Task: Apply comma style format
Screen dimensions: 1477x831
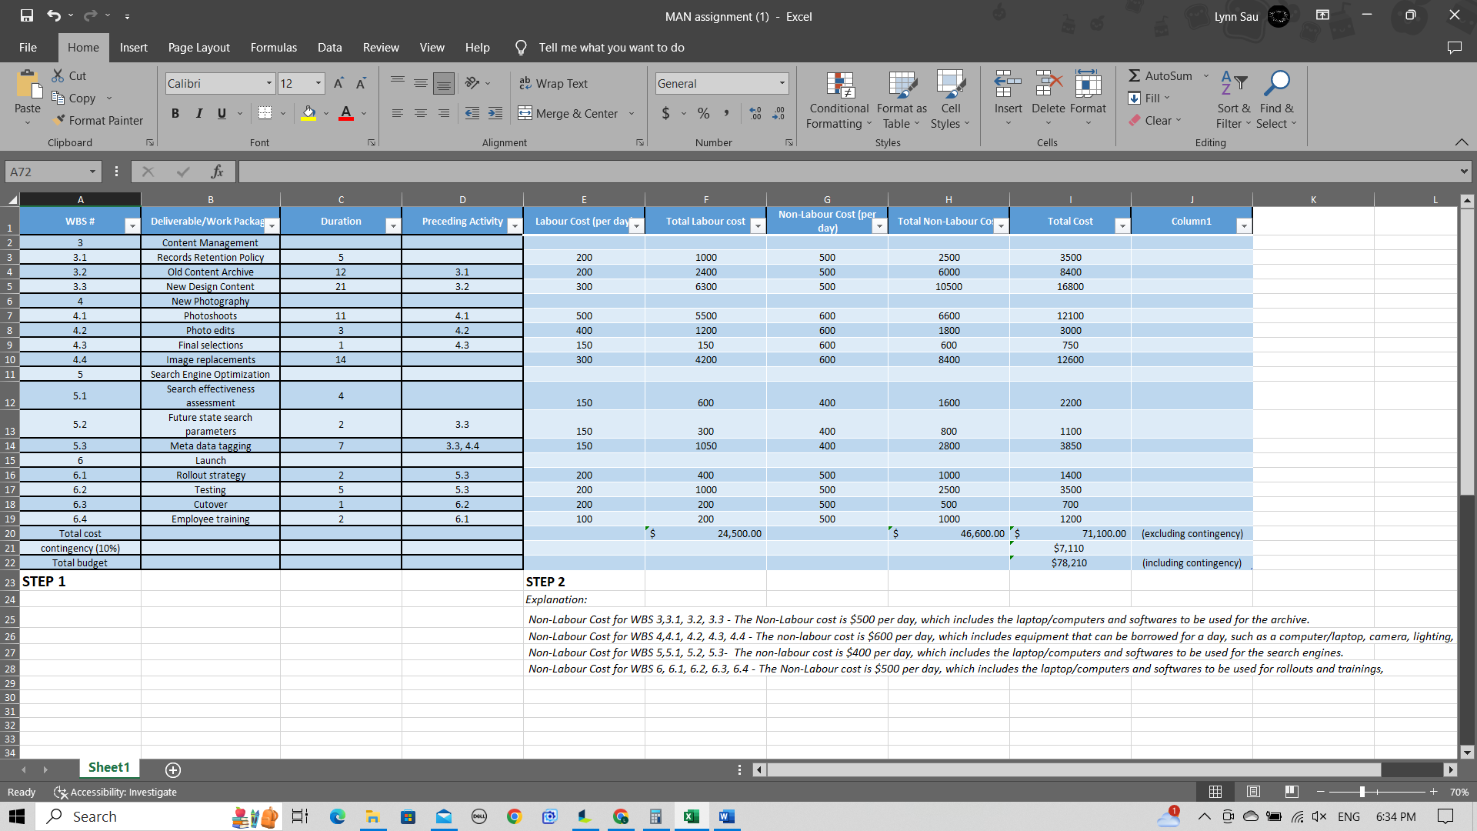Action: pos(726,113)
